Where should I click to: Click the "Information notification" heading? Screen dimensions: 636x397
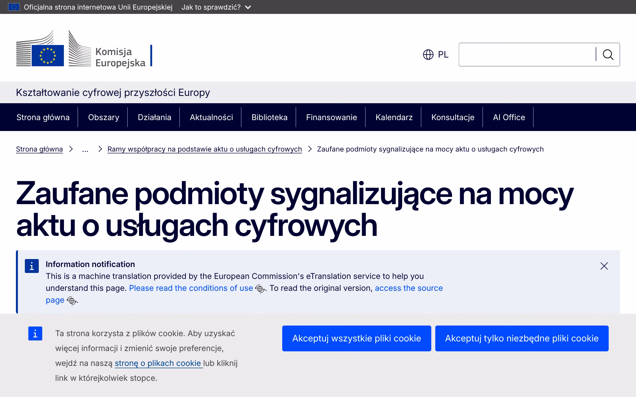[90, 264]
